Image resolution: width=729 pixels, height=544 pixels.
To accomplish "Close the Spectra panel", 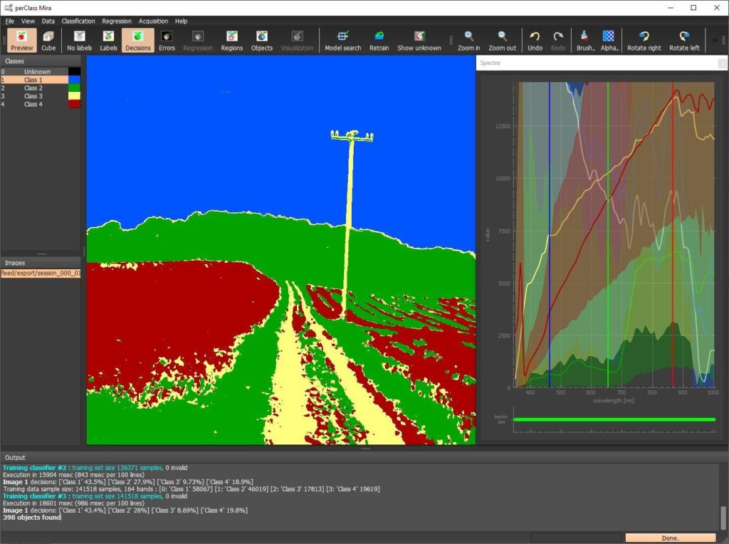I will tap(722, 63).
